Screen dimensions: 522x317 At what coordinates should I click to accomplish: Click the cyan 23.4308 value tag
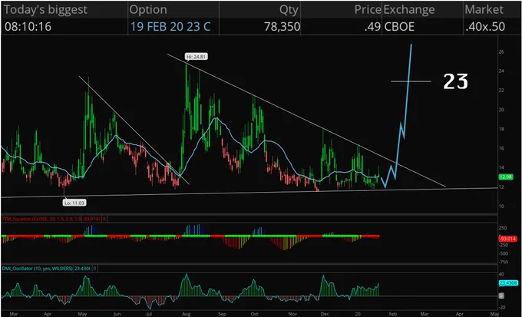(x=508, y=283)
